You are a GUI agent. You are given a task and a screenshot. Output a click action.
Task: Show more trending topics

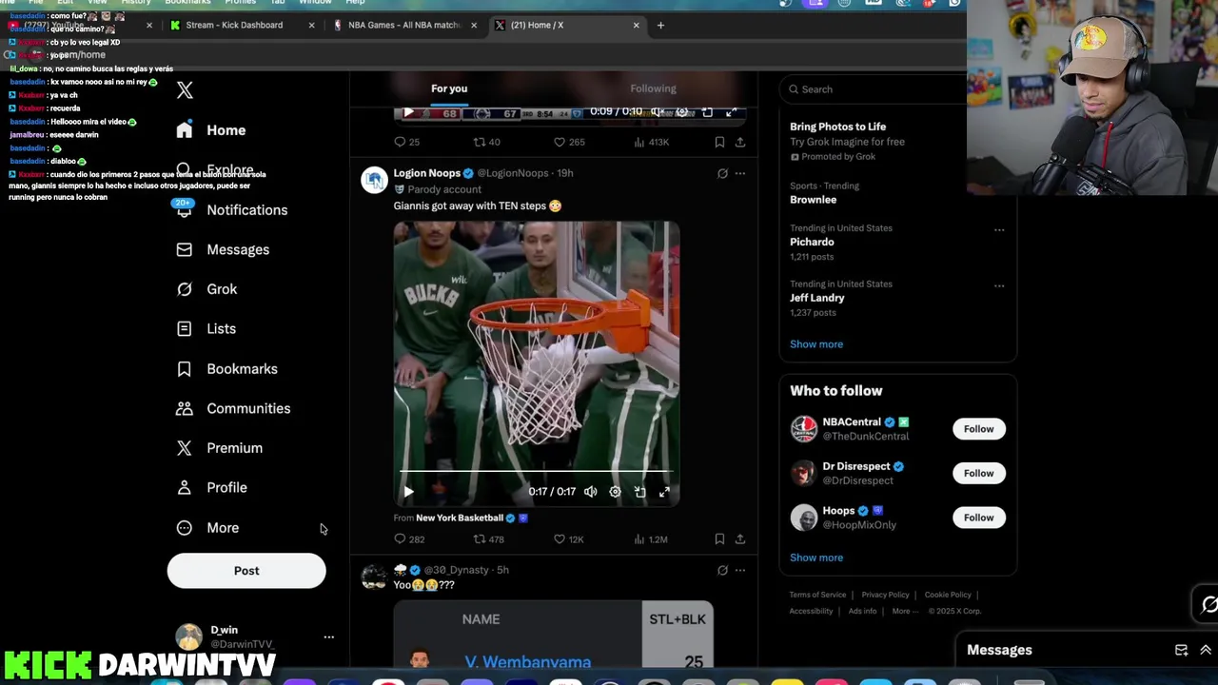coord(816,344)
